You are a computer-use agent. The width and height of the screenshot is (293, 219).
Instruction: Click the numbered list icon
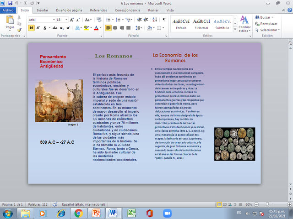click(118, 20)
